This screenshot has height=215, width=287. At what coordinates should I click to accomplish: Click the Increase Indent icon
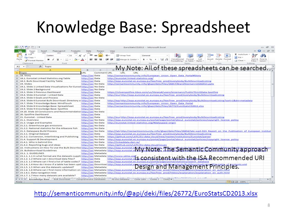tap(112, 59)
